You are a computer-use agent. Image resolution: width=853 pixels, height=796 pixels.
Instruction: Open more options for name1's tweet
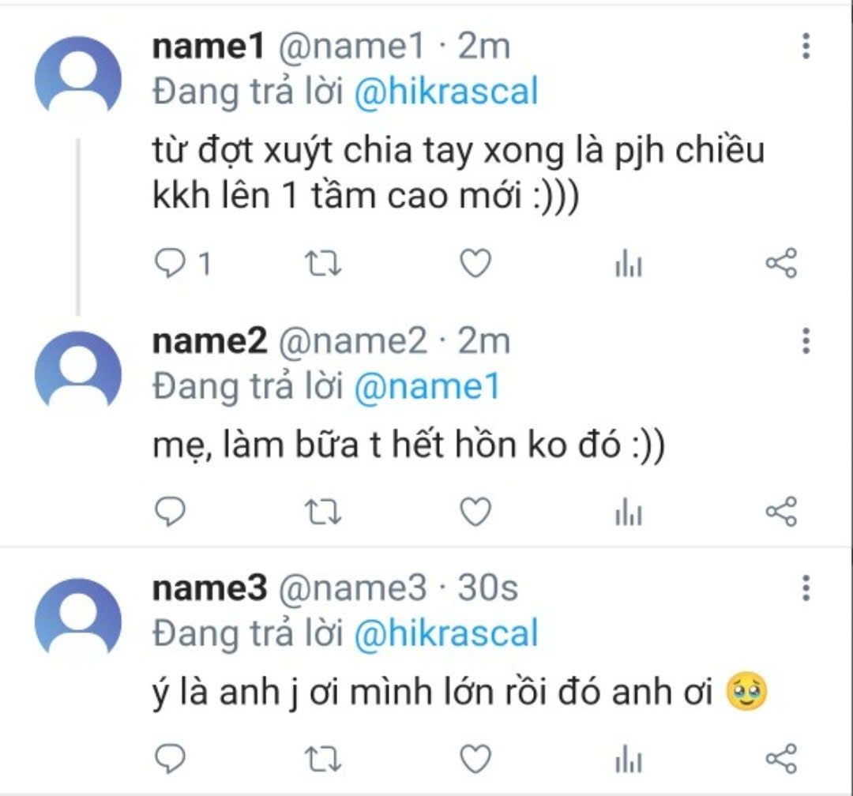pyautogui.click(x=806, y=47)
